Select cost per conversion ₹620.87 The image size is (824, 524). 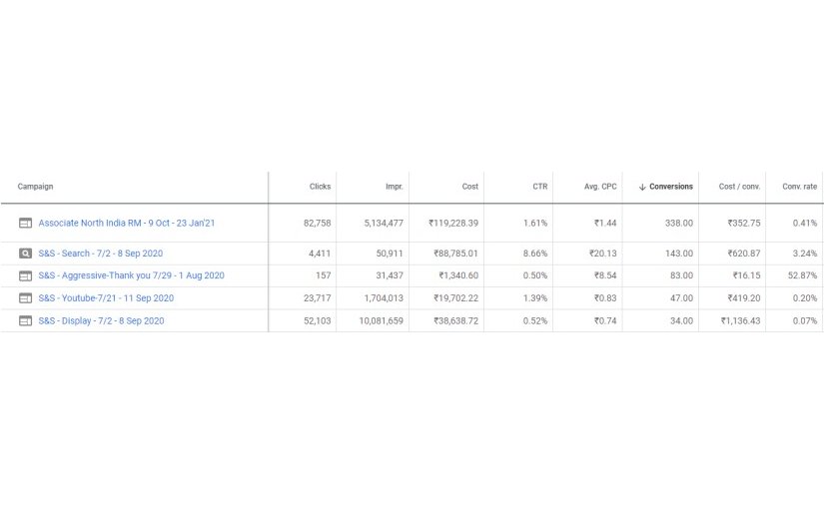(743, 254)
